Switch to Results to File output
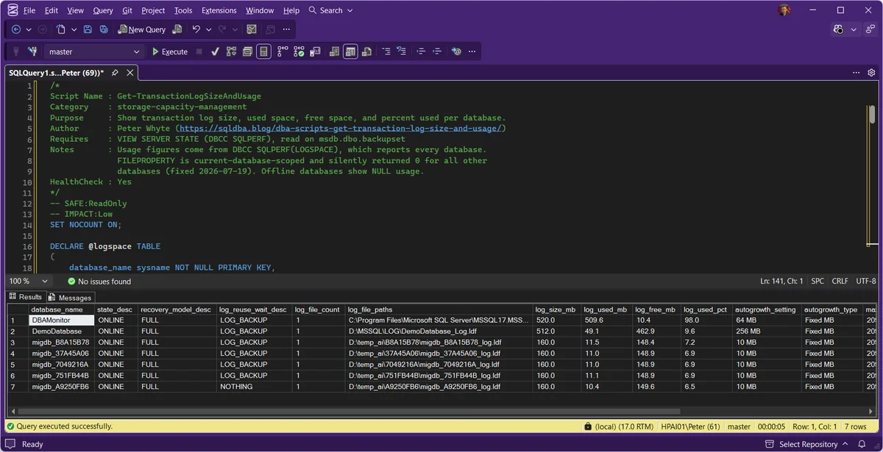883x452 pixels. click(x=366, y=51)
